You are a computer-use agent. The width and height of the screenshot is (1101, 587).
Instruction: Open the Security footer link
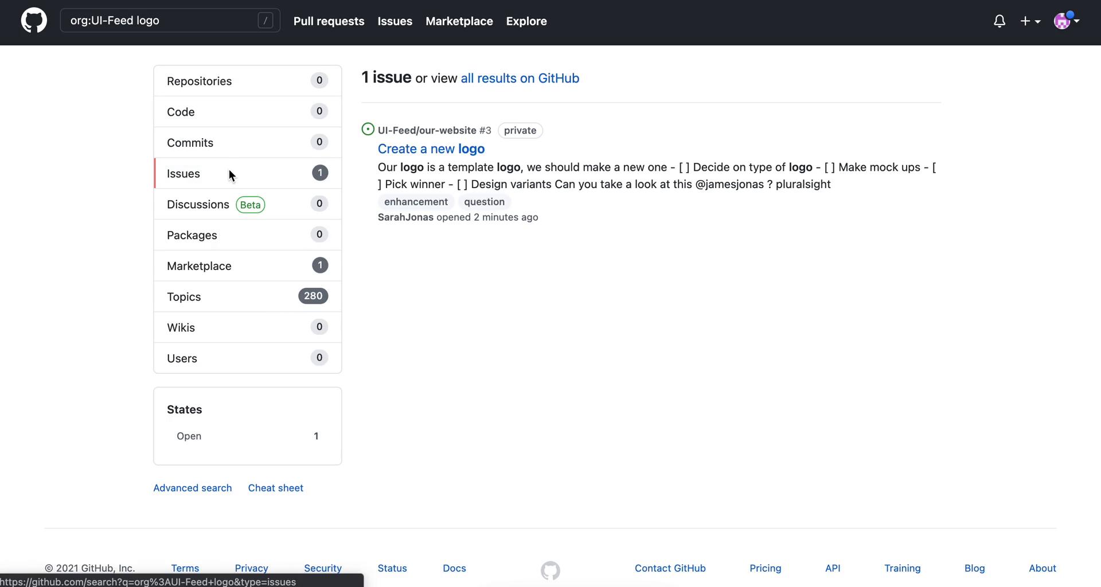(323, 568)
